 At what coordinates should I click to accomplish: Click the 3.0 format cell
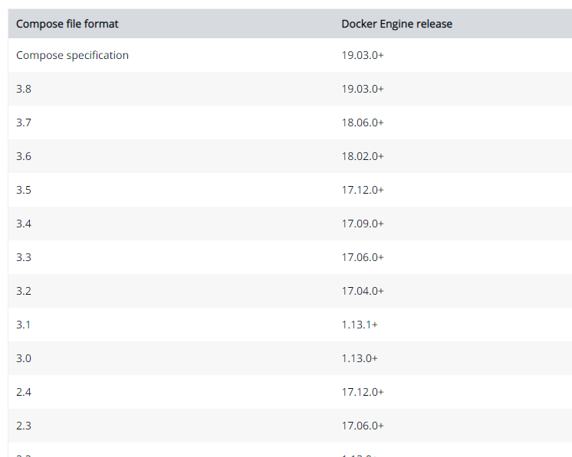(x=24, y=358)
